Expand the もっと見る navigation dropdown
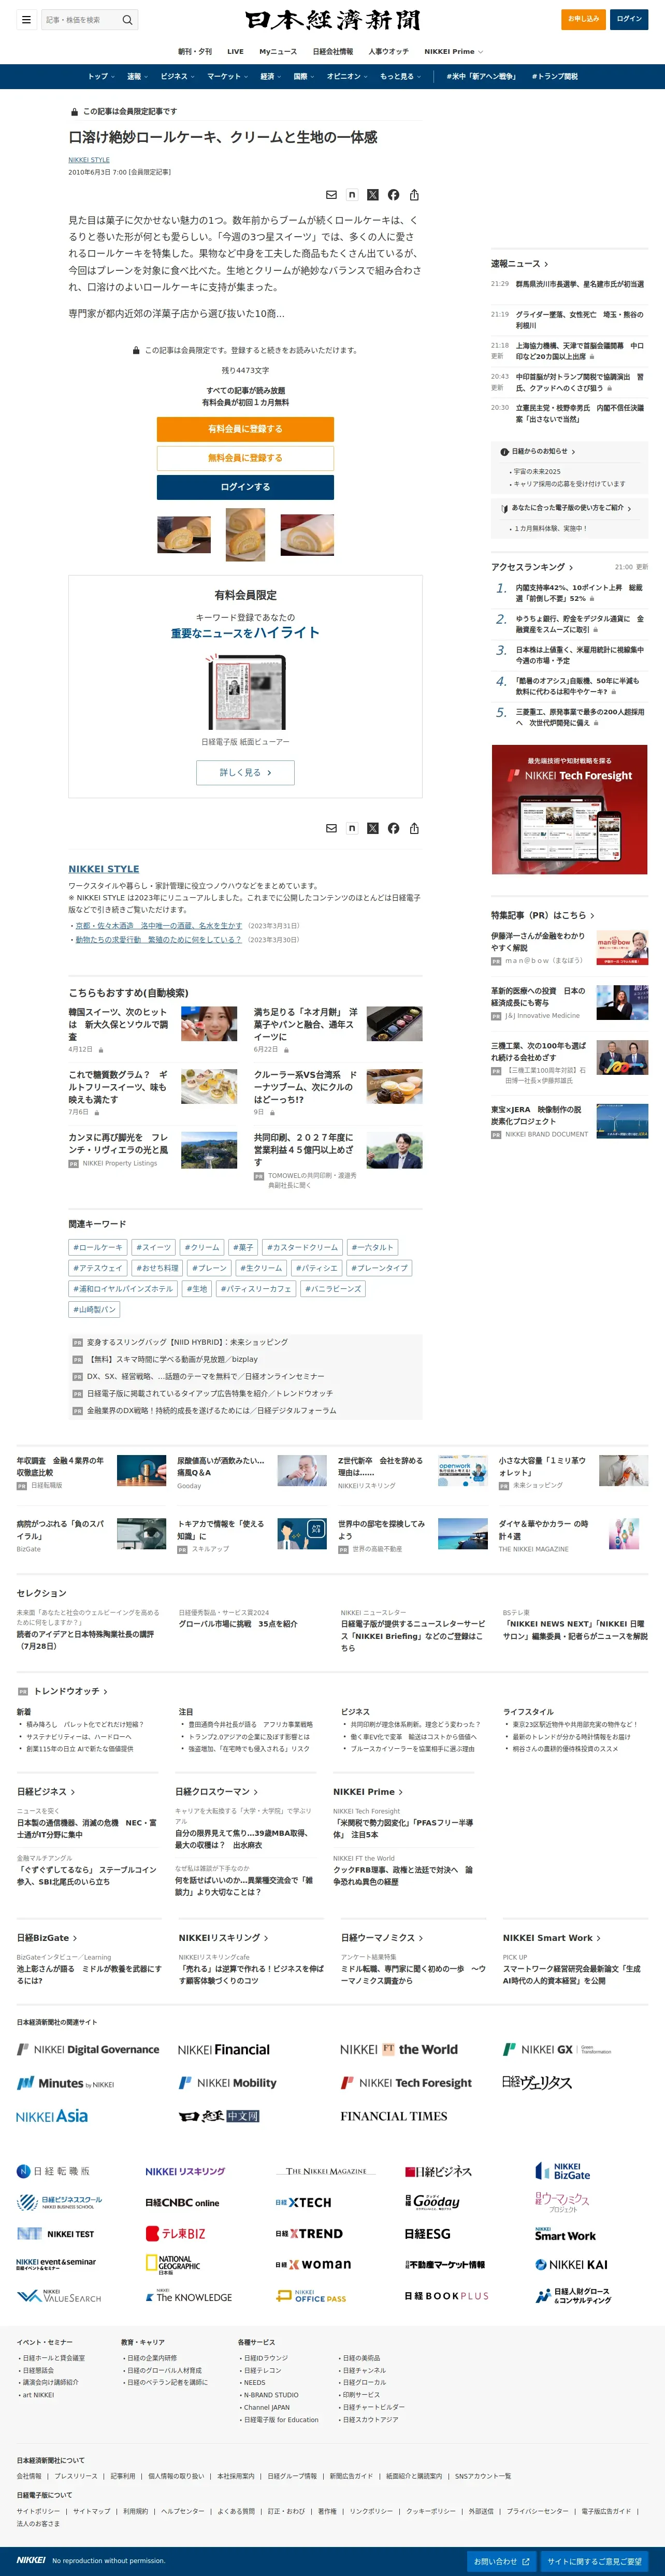This screenshot has height=2576, width=665. 400,77
